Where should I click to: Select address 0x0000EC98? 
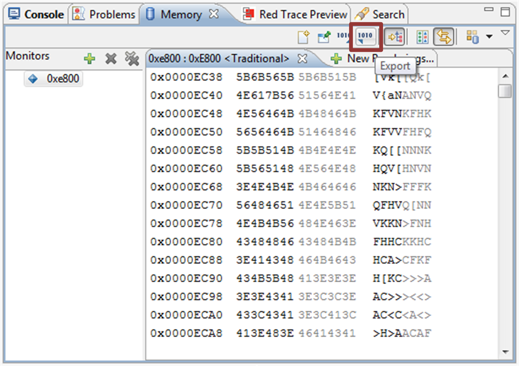[x=186, y=297]
